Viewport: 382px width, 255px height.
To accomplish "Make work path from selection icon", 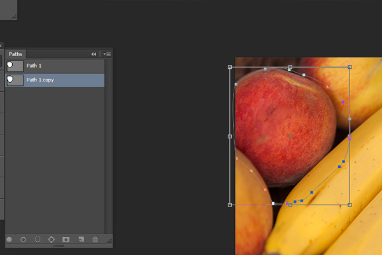I will (x=51, y=240).
